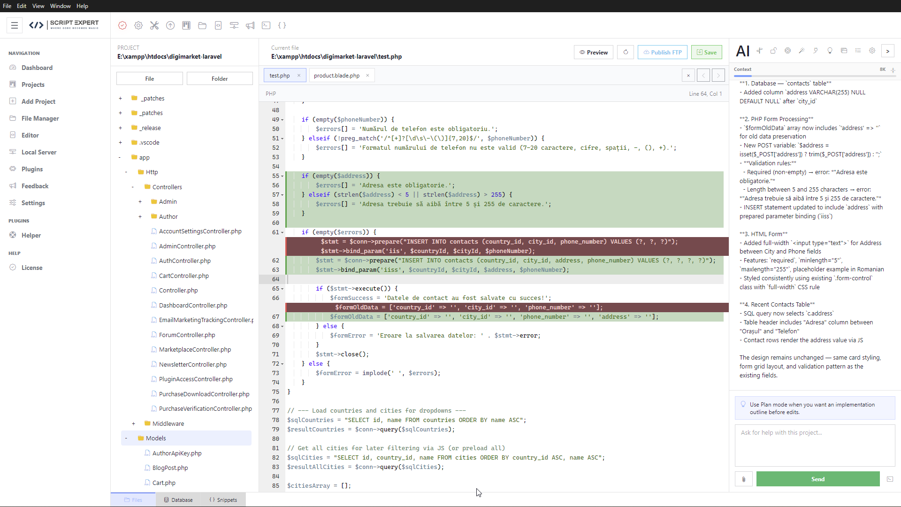Expand the .vscode folder

[120, 142]
